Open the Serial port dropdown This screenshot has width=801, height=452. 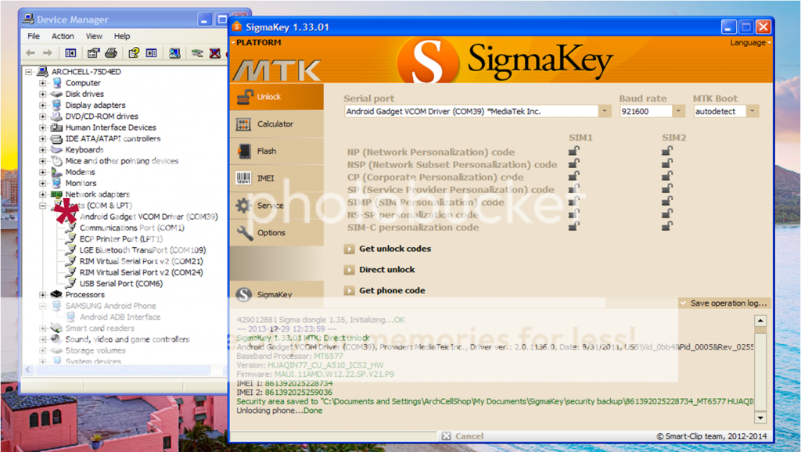pos(605,112)
